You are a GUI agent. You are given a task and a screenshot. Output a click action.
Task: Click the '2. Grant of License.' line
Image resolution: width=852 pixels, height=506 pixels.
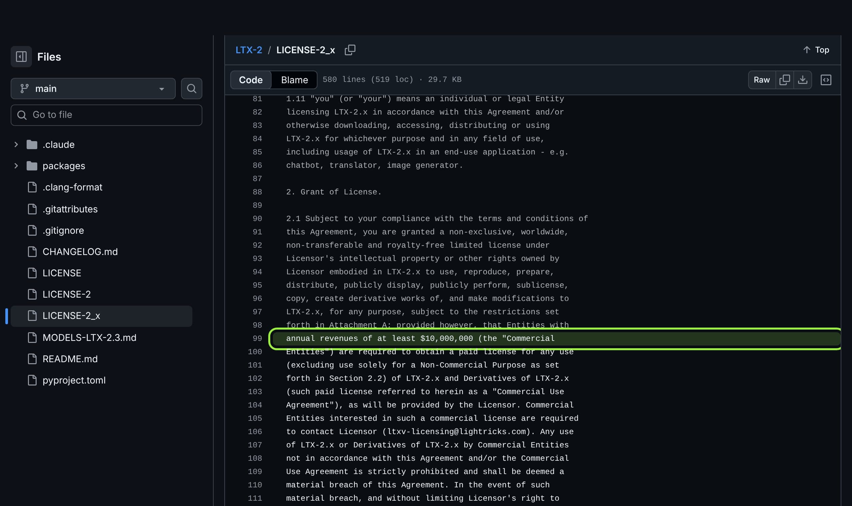pyautogui.click(x=333, y=192)
